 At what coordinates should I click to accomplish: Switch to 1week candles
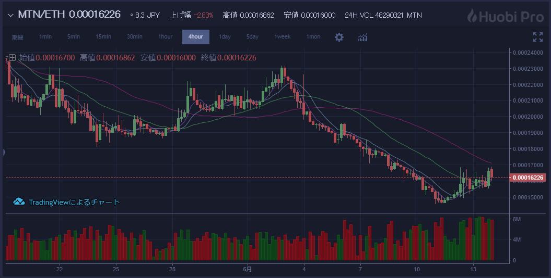(283, 37)
